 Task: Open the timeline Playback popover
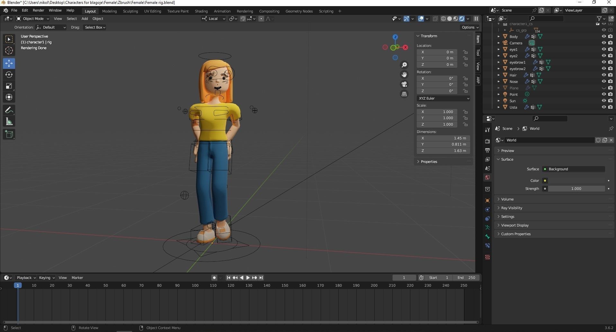point(26,278)
